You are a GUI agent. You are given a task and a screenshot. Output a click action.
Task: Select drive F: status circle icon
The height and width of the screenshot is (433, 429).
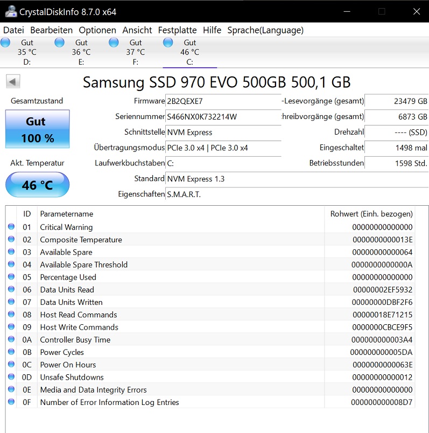(x=114, y=43)
